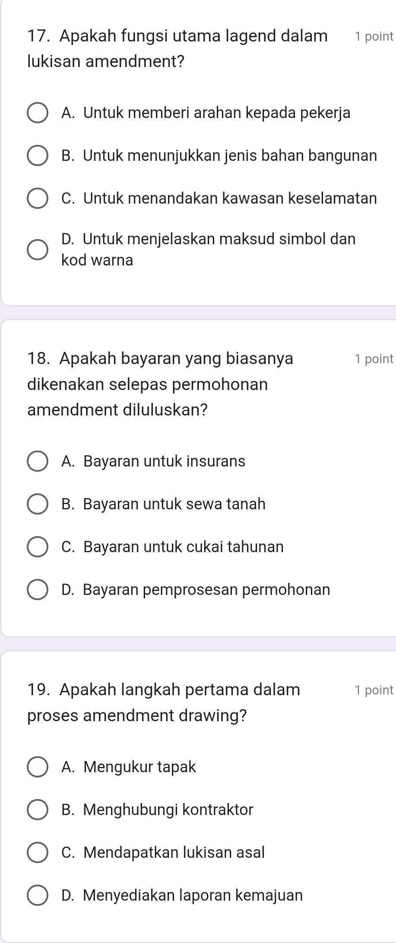Viewport: 396px width, 943px height.
Task: Select 'D. Bayaran pemprosesan permohonan' radio button
Action: click(x=38, y=590)
